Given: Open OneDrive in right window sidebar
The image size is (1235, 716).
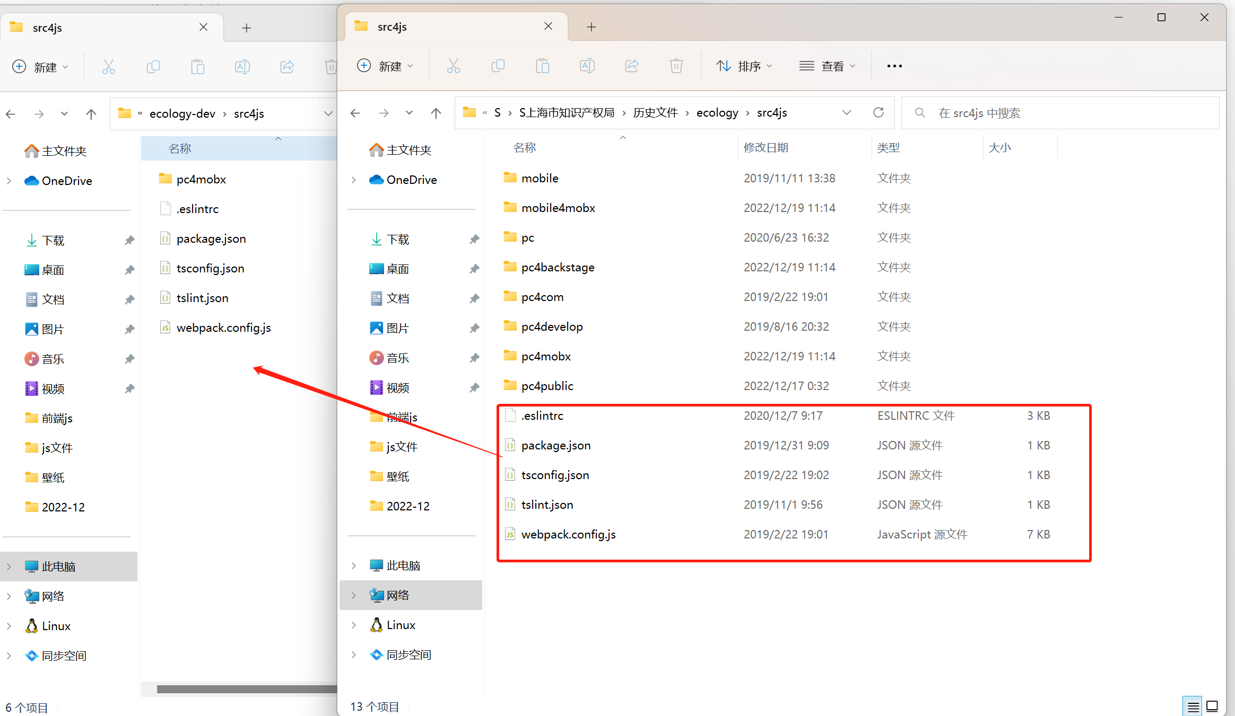Looking at the screenshot, I should [411, 180].
